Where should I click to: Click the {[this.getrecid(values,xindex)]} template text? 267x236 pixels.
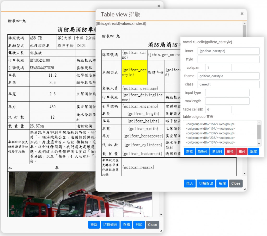tap(121, 23)
